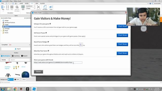Select the Undo icon in quick access bar
162x91 pixels.
pos(9,4)
